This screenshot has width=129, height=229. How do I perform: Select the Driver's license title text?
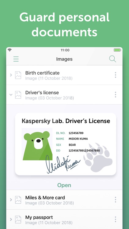42,93
